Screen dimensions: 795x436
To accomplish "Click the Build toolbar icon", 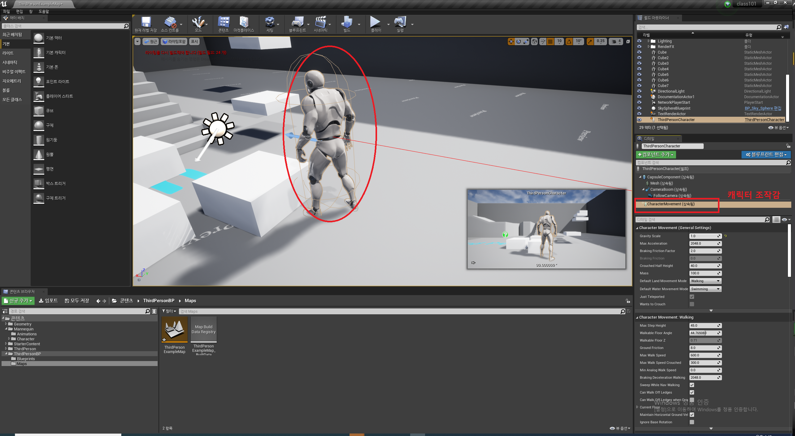I will 347,23.
